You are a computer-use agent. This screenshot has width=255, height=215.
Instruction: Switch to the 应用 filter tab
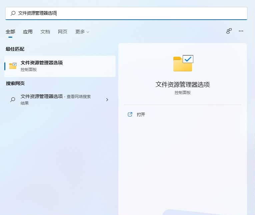pos(28,32)
